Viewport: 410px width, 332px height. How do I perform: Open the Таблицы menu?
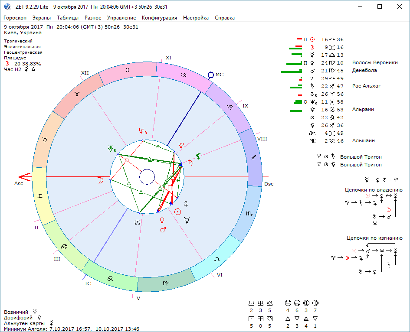point(68,18)
